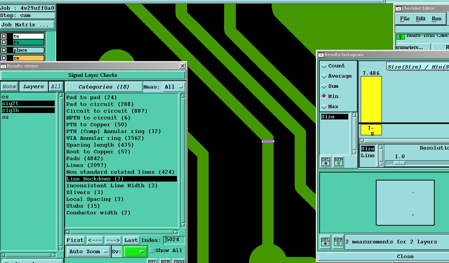The width and height of the screenshot is (449, 263).
Task: Click layers list scroll-up arrow
Action: (61, 95)
